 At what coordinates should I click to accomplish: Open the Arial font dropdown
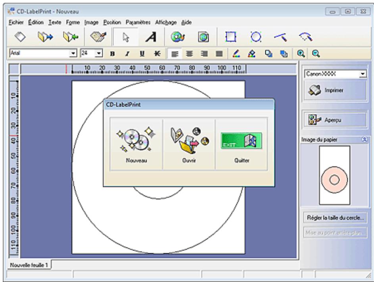(73, 53)
